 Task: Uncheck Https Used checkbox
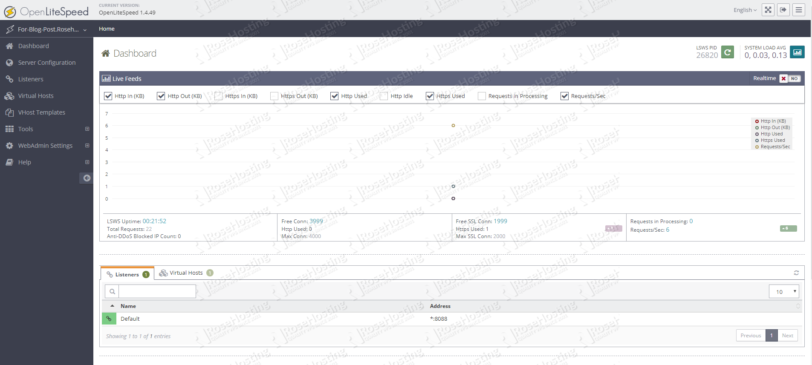(430, 96)
